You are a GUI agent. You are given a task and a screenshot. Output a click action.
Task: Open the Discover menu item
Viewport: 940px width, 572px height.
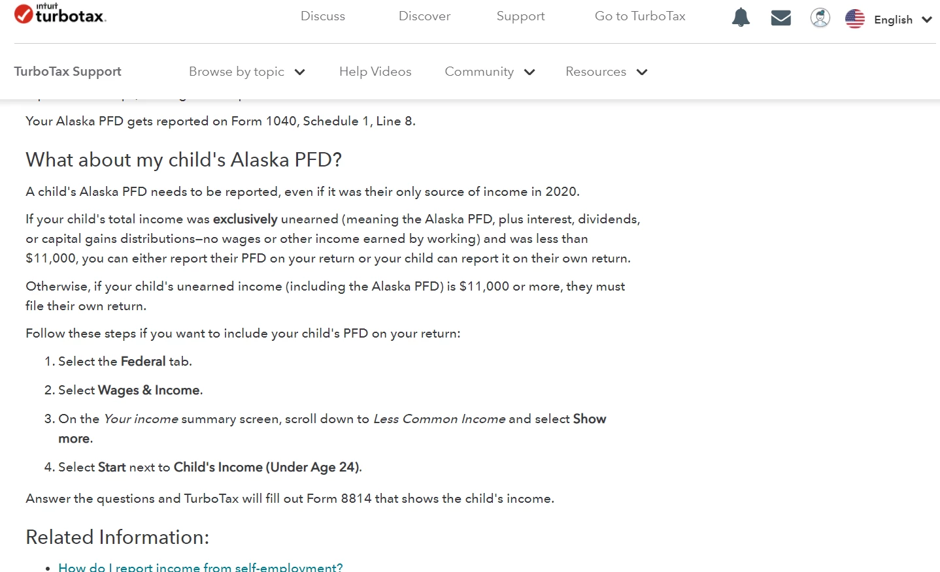pos(425,16)
